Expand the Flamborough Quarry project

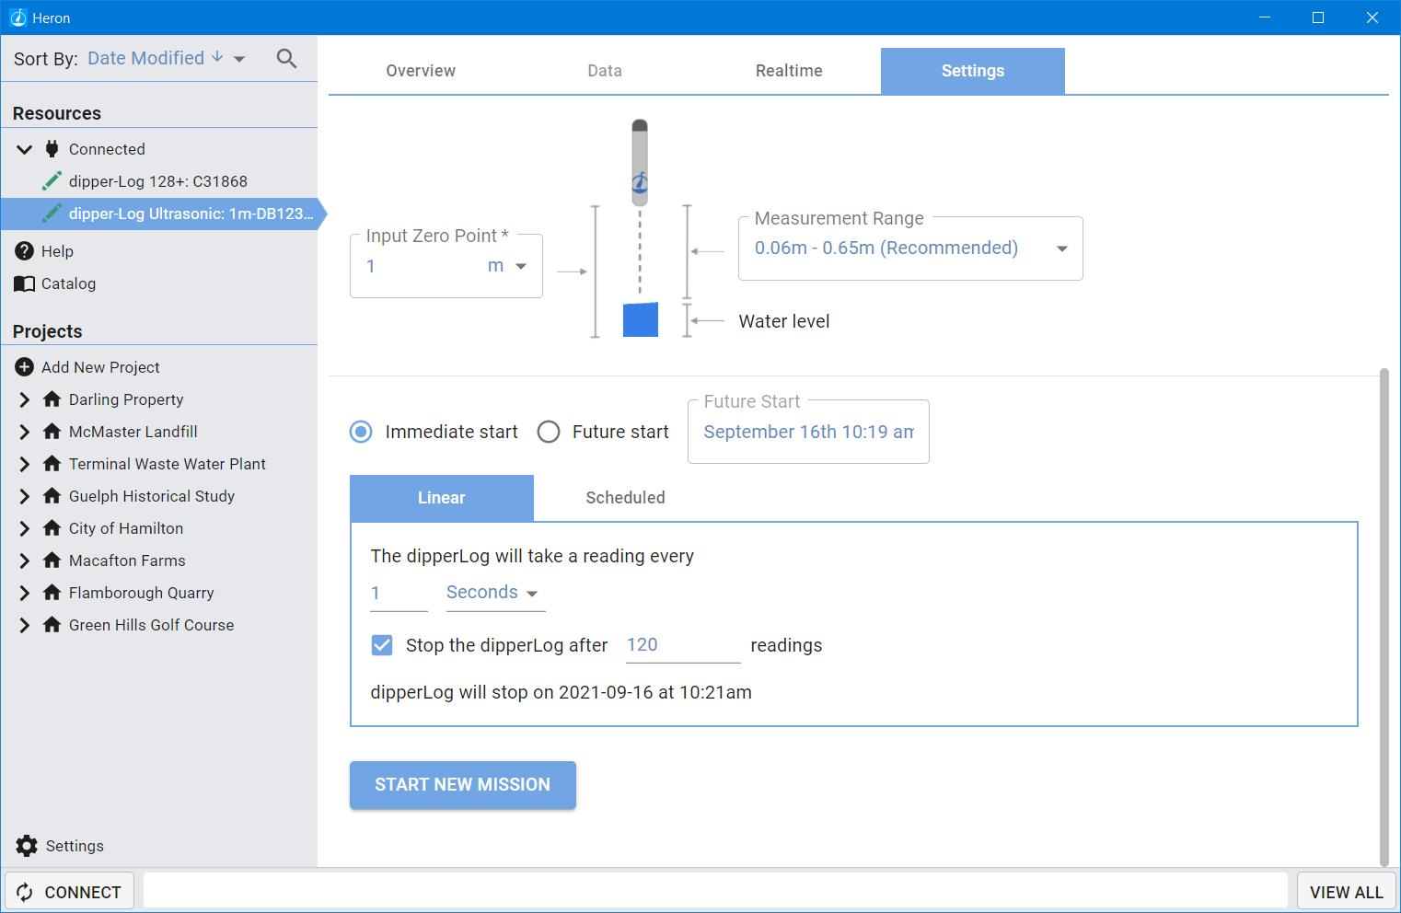(x=25, y=593)
